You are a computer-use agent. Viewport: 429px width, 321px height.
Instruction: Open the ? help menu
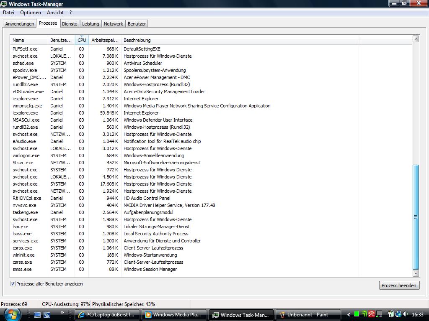coord(70,13)
